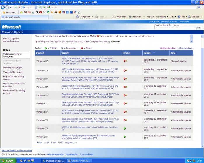Open the KB951847 .NET Framework 3.5 update link

pos(90,61)
